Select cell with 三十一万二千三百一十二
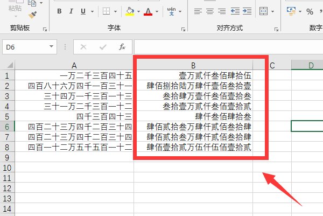The width and height of the screenshot is (323, 216). [x=74, y=106]
